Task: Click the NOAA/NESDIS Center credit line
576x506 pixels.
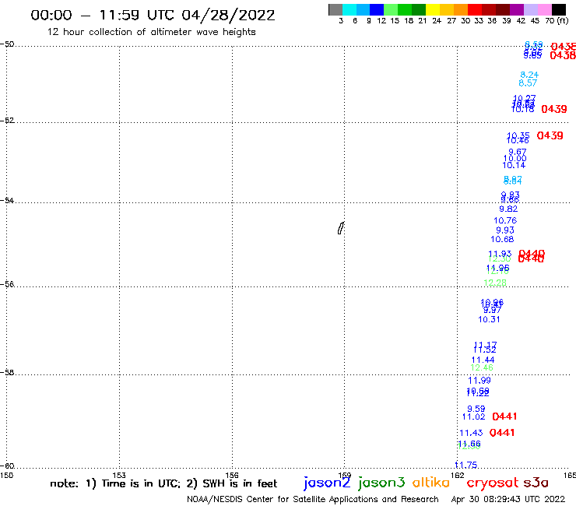Action: [313, 500]
